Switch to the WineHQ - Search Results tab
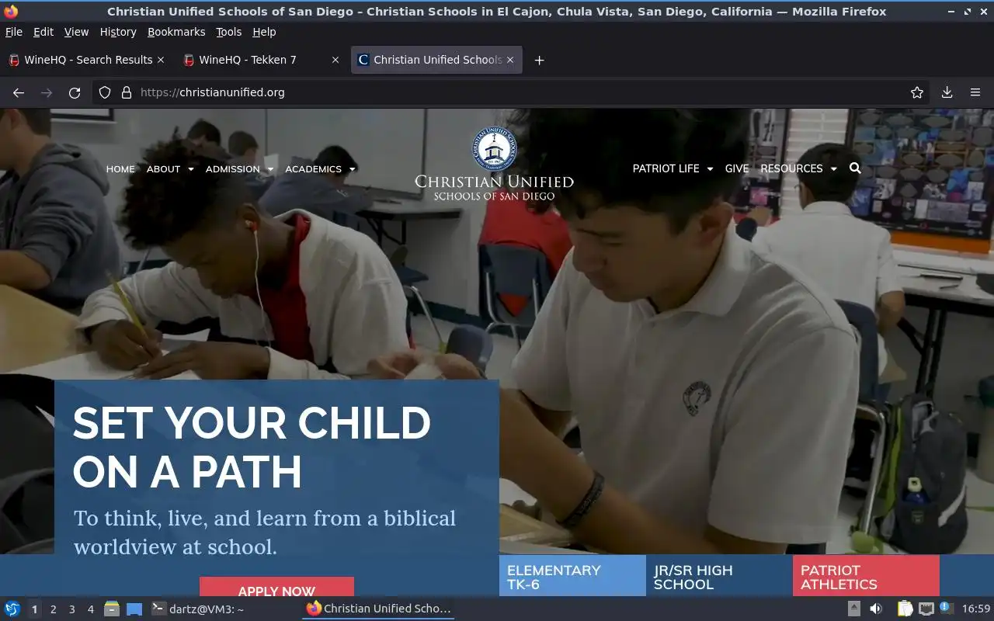 pos(85,60)
